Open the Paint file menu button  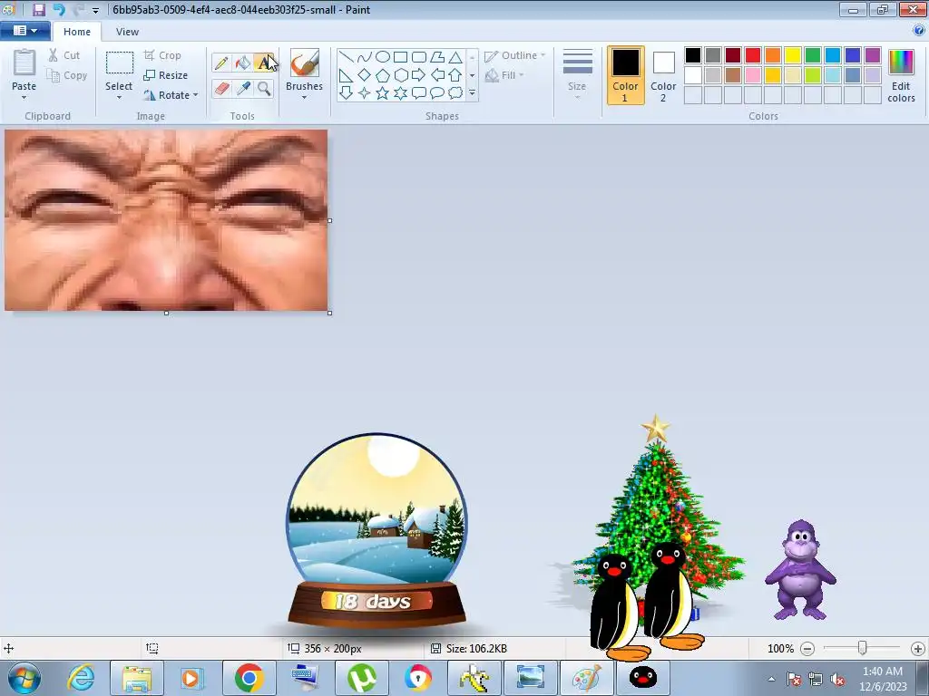pos(25,31)
